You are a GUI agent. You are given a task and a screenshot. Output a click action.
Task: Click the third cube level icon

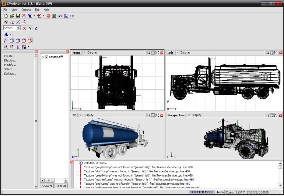[18, 41]
